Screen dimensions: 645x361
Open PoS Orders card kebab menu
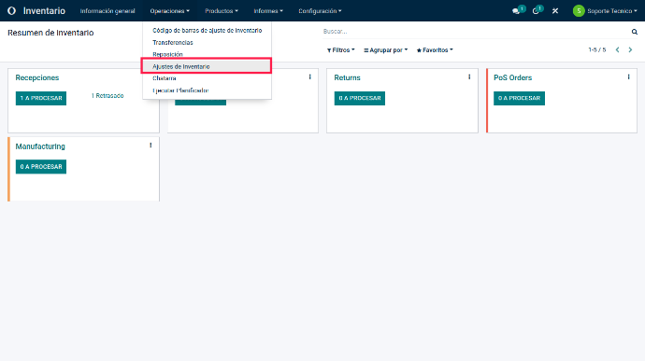[x=628, y=76]
